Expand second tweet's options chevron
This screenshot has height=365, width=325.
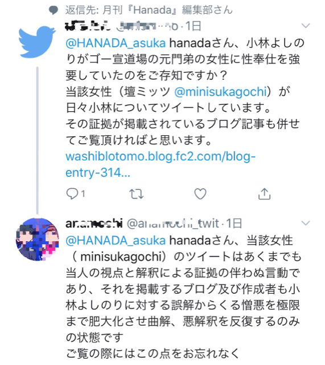306,223
